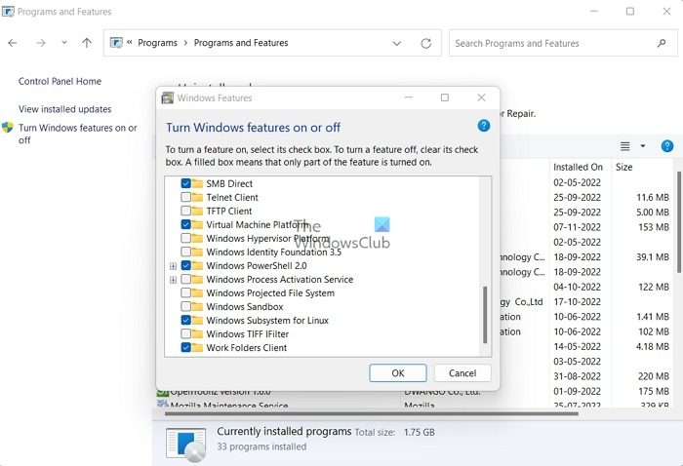Select the 07-11-2022 installed date cell
This screenshot has width=683, height=466.
click(578, 227)
